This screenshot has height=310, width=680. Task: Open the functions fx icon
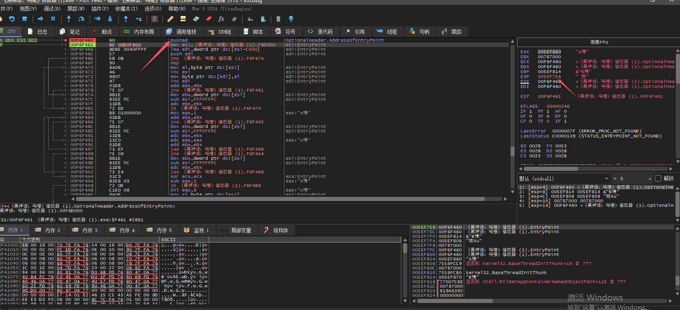point(221,19)
